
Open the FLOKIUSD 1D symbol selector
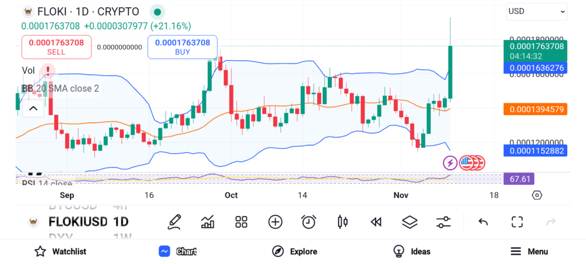tap(79, 222)
